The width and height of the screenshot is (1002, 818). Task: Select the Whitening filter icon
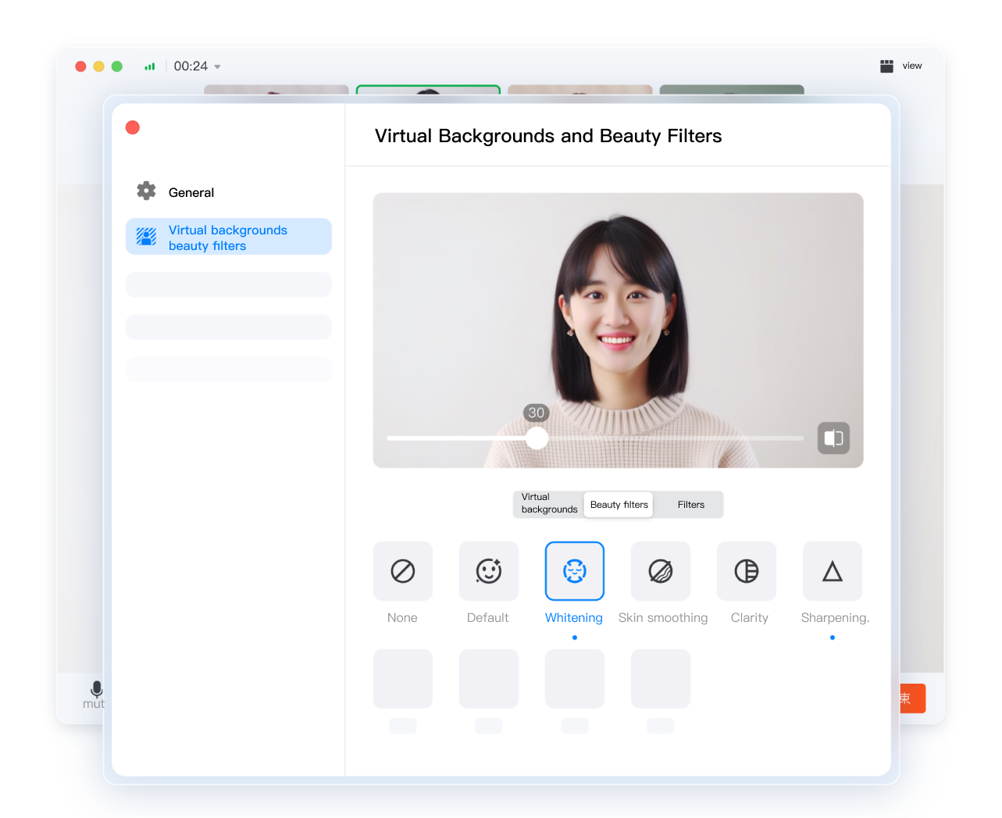click(x=574, y=571)
